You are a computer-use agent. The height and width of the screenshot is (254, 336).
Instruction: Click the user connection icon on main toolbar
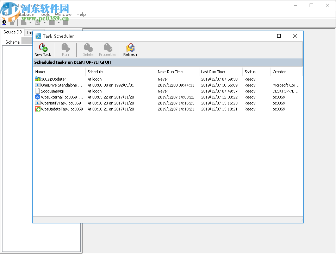4,22
